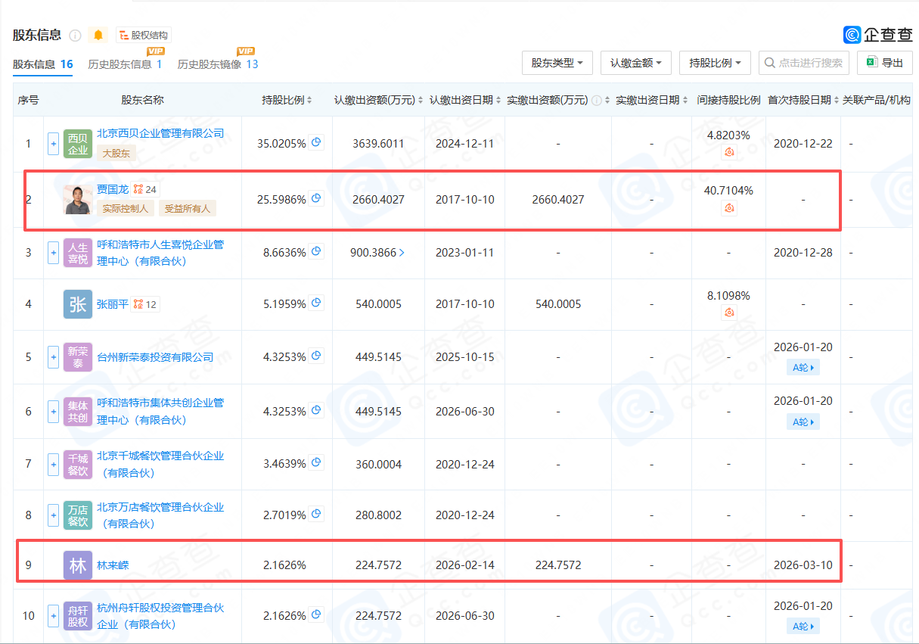Open the 股东类型 dropdown filter
The width and height of the screenshot is (919, 644).
click(557, 63)
